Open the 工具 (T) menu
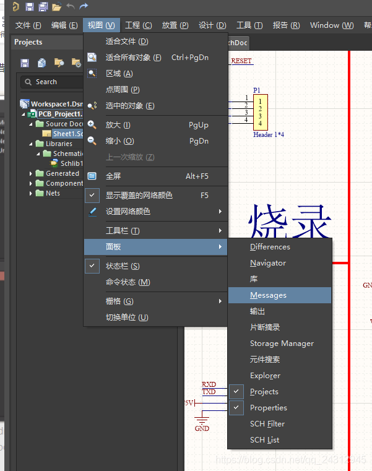 (x=249, y=25)
